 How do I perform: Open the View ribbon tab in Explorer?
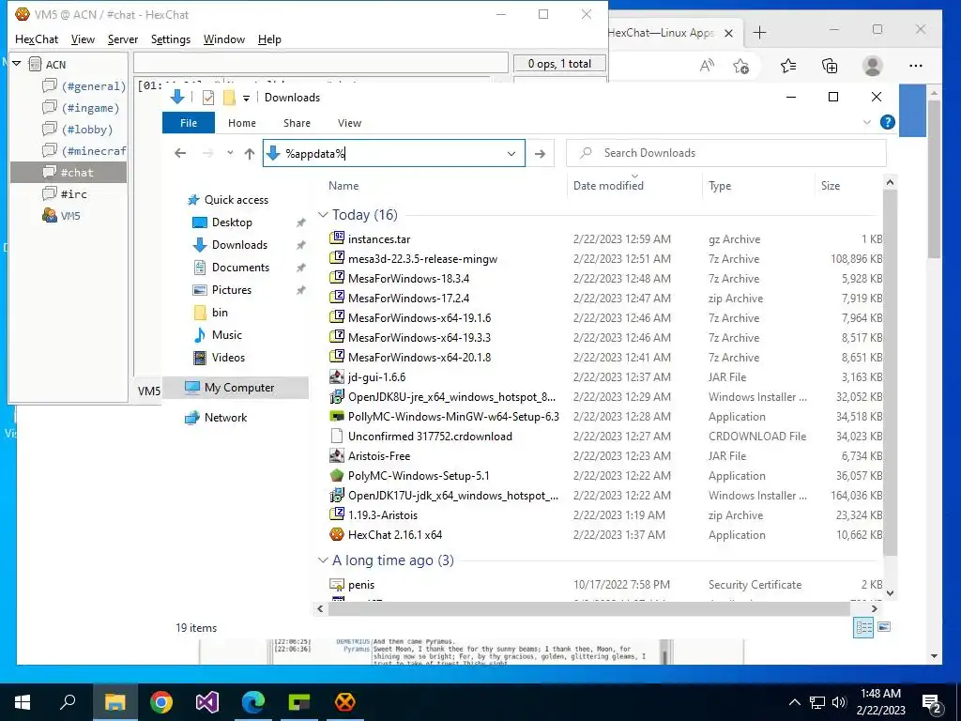coord(349,123)
